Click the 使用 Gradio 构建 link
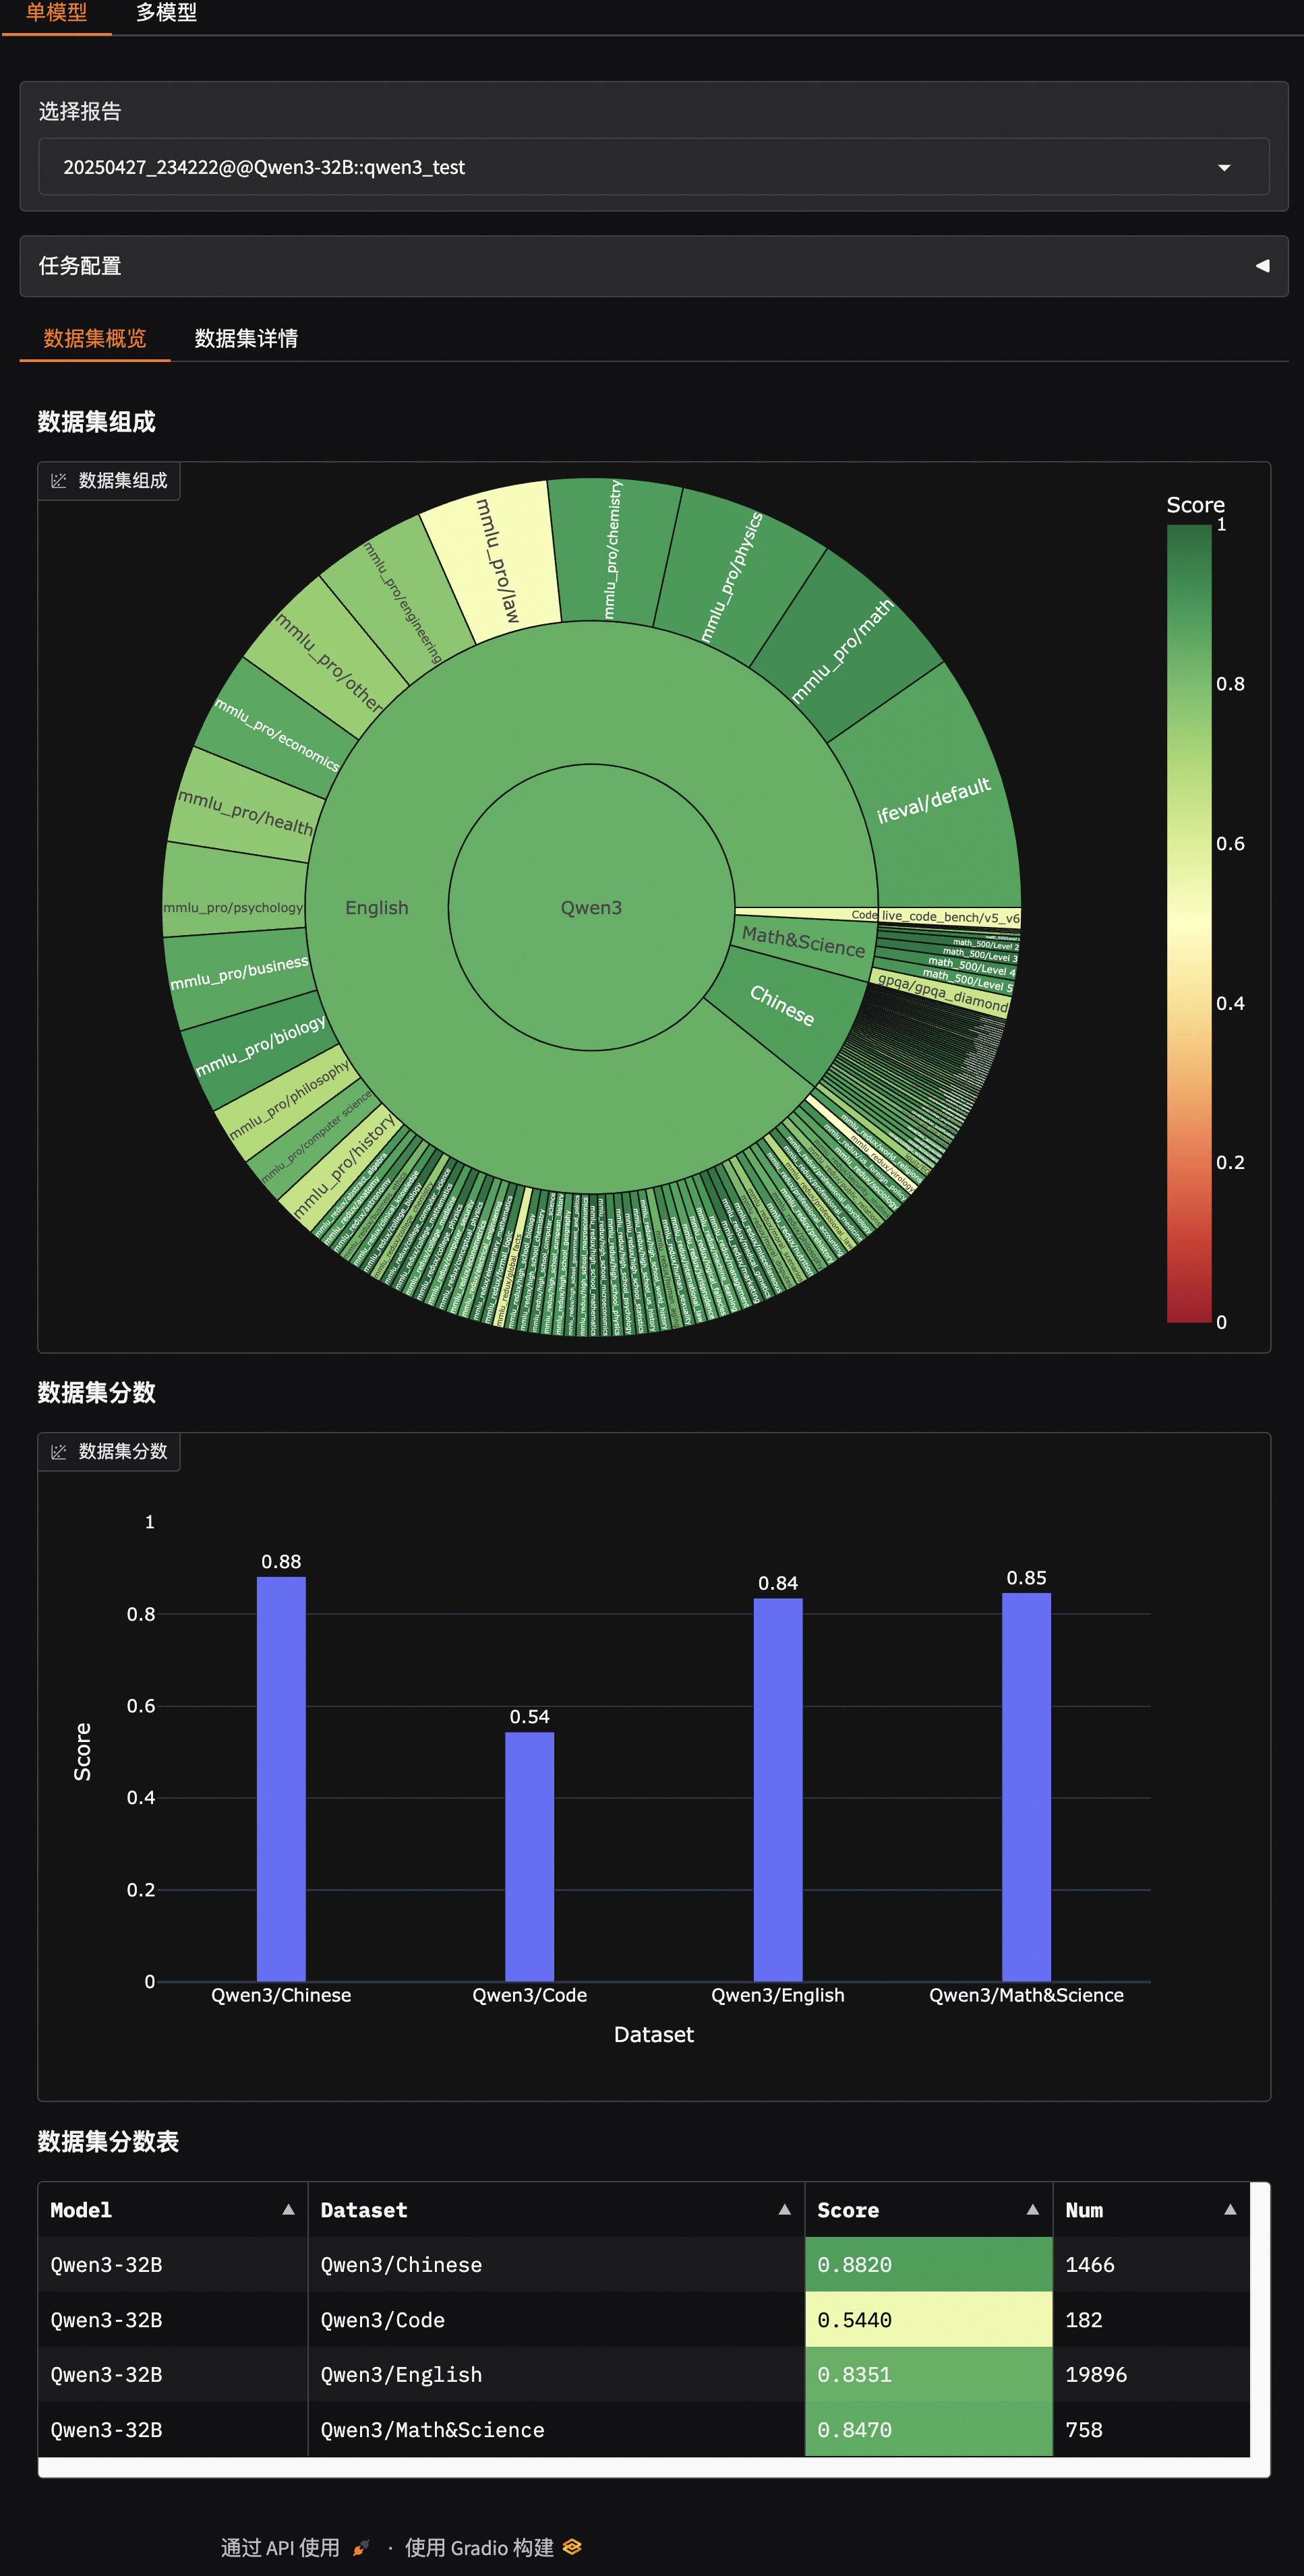The width and height of the screenshot is (1304, 2576). click(x=479, y=2547)
